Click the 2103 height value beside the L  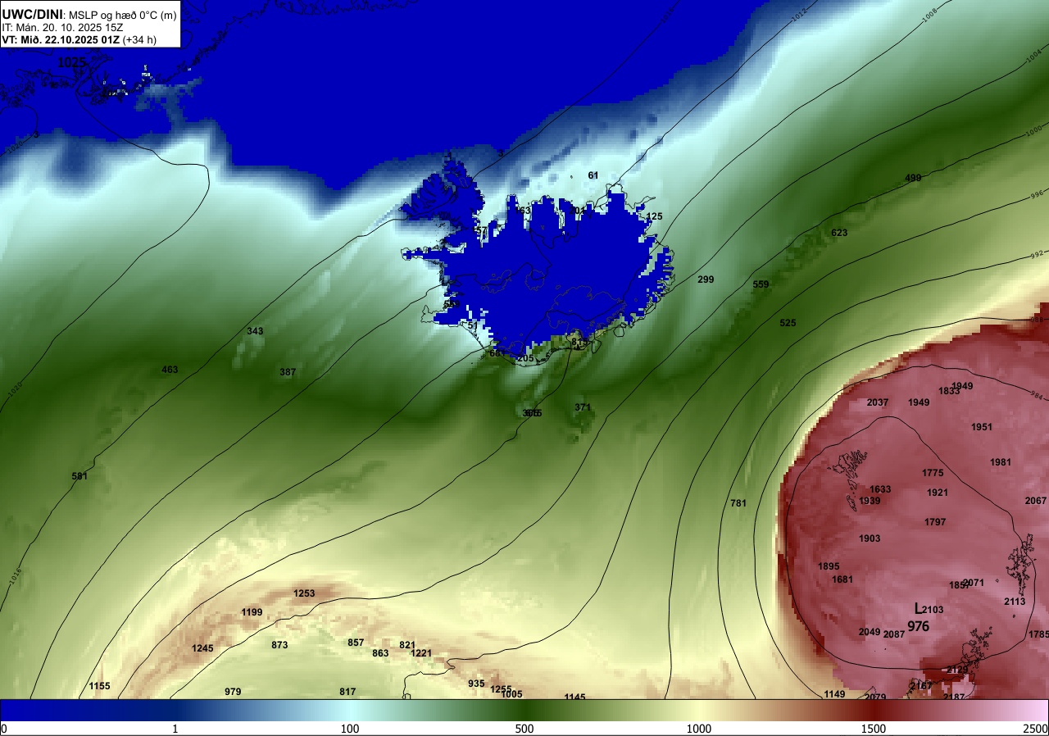pos(933,610)
